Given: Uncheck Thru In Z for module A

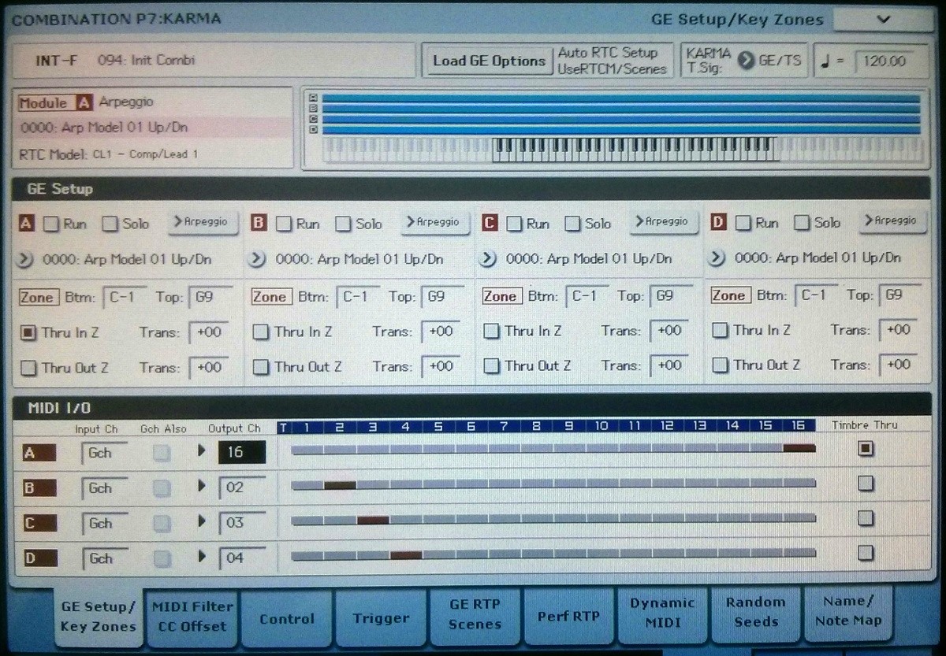Looking at the screenshot, I should click(28, 332).
